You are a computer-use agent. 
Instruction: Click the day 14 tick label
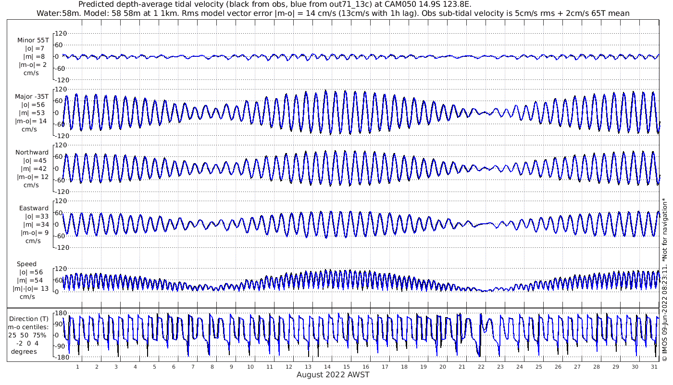tap(327, 366)
